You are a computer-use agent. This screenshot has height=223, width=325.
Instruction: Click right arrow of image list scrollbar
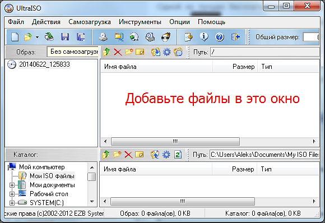(x=314, y=142)
